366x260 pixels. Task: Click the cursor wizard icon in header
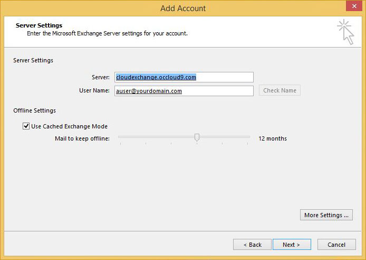345,32
